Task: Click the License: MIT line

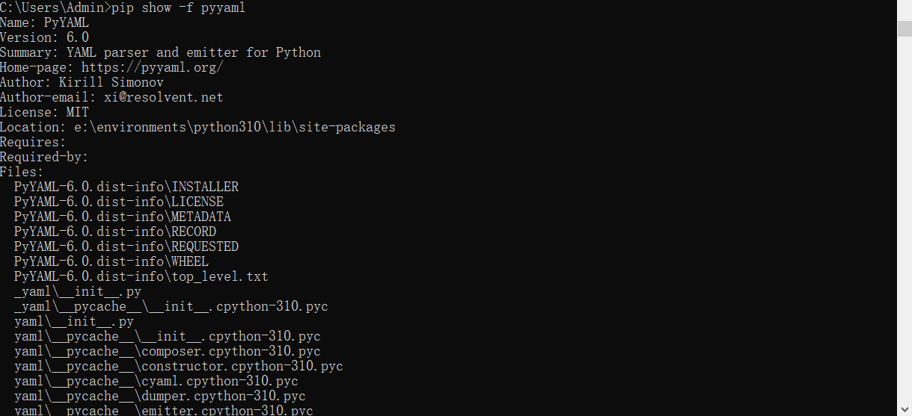Action: tap(44, 112)
